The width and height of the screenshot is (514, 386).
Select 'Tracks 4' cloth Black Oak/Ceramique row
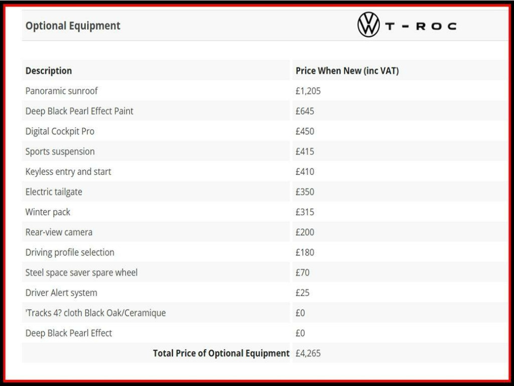[x=95, y=313]
